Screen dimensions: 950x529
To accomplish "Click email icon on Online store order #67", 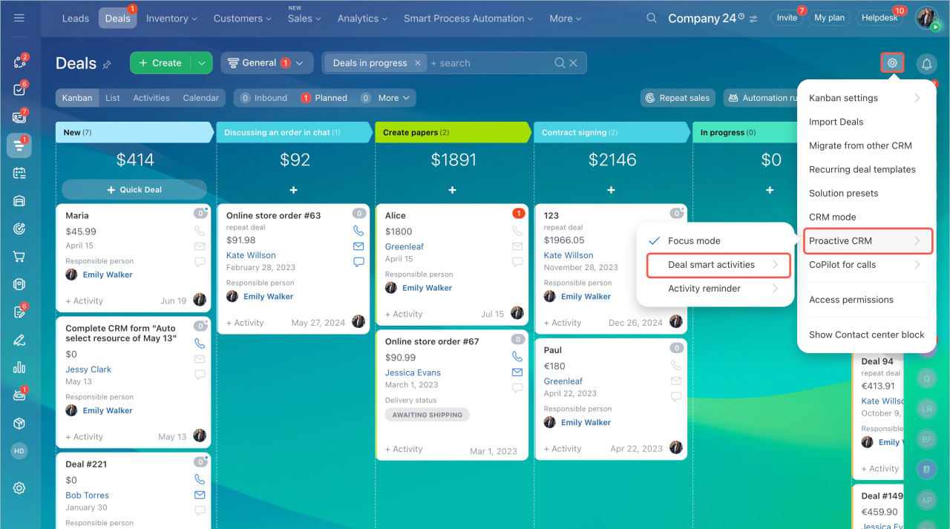I will pos(517,372).
